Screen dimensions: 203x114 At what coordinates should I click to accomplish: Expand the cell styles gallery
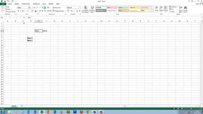click(152, 11)
